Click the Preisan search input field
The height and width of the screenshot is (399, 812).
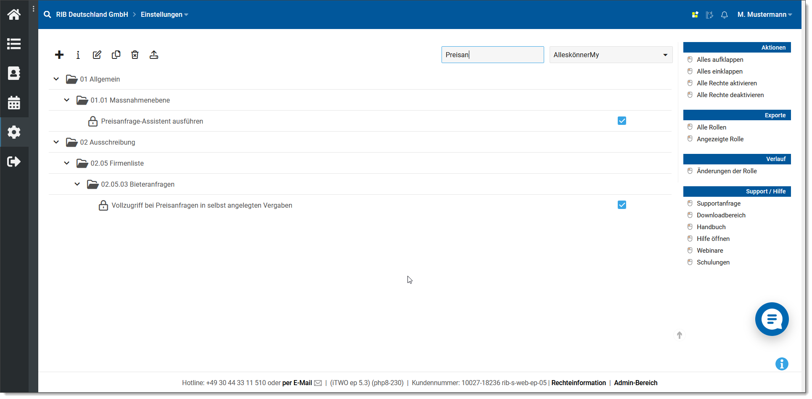492,55
